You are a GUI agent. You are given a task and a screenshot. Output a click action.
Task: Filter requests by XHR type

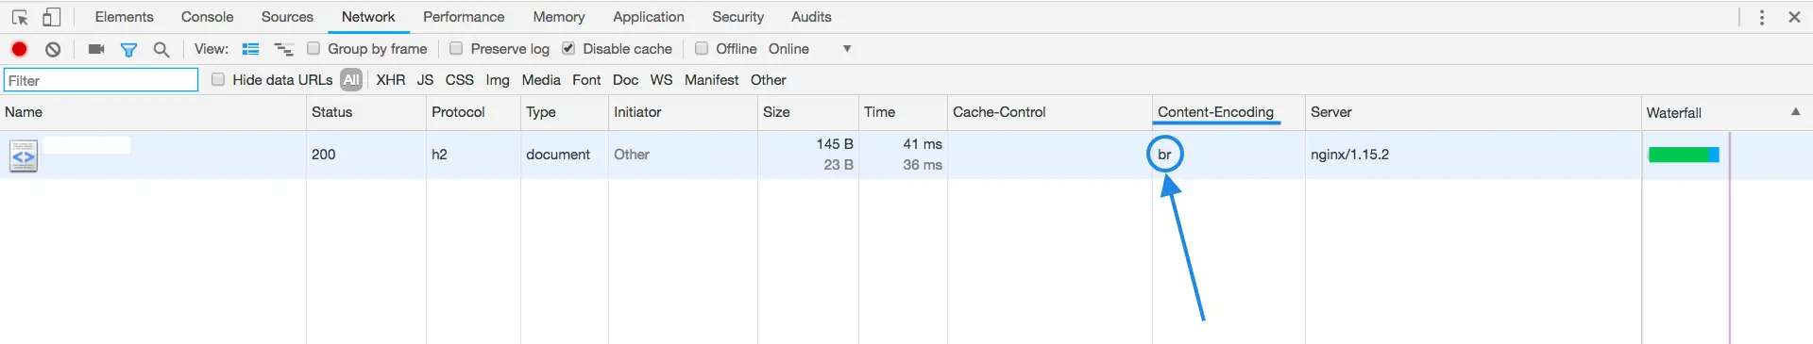(x=391, y=80)
